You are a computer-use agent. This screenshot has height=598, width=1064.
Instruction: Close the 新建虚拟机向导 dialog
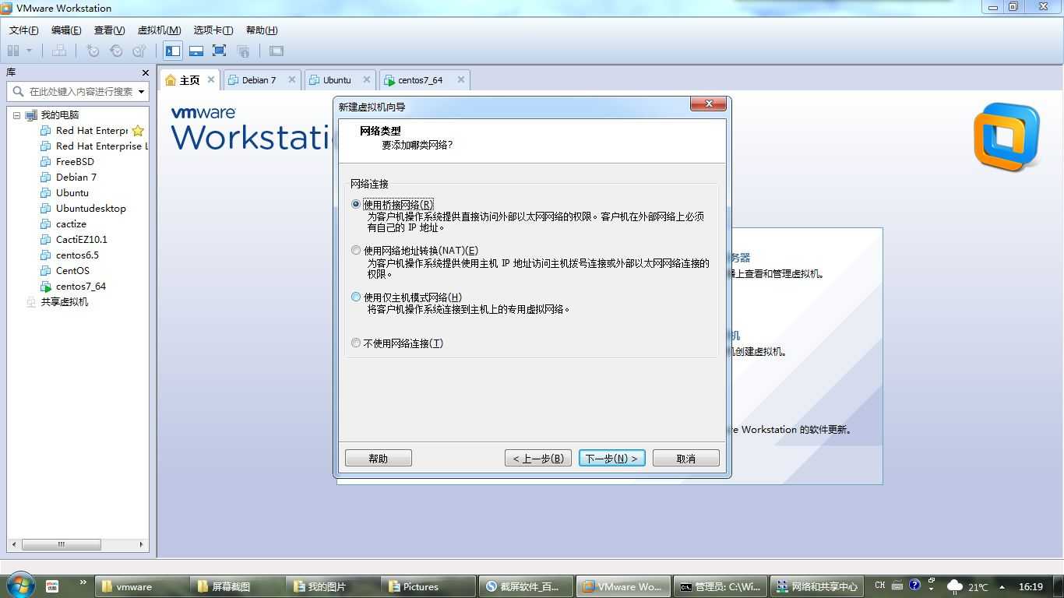point(708,104)
